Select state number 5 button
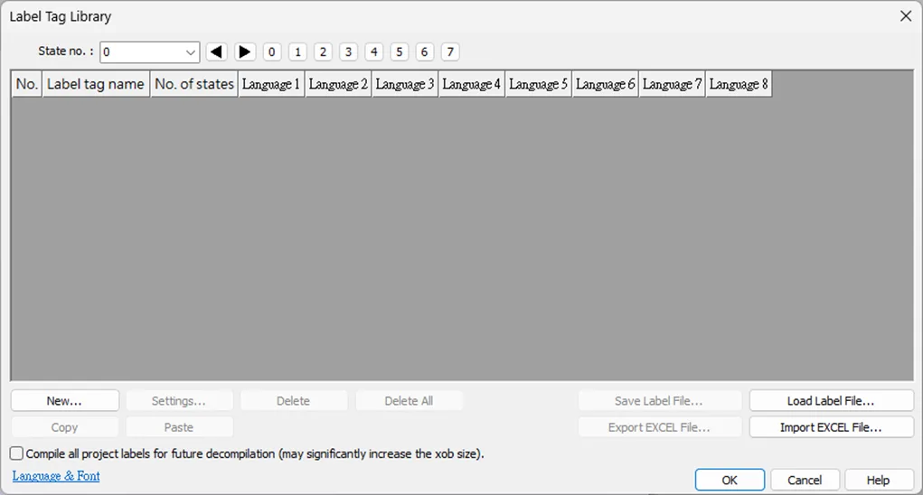 tap(399, 51)
